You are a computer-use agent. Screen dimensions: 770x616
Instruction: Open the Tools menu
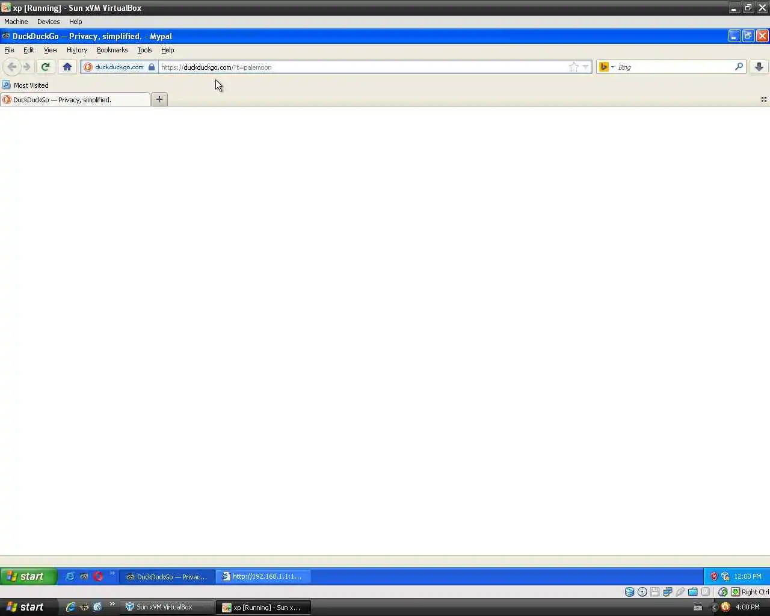[x=144, y=50]
